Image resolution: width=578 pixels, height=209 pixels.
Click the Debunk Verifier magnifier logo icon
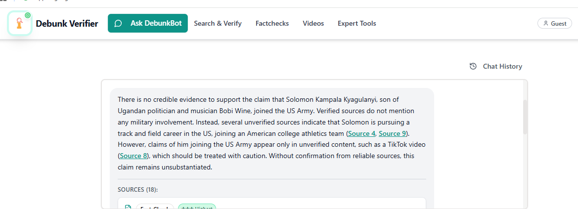20,23
